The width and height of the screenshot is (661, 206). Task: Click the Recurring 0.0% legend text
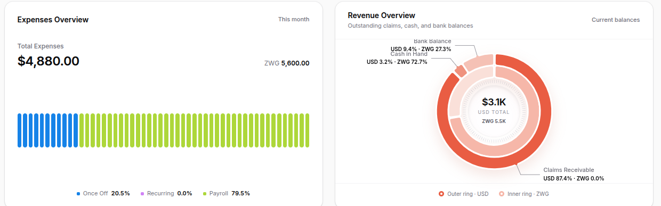pyautogui.click(x=170, y=193)
